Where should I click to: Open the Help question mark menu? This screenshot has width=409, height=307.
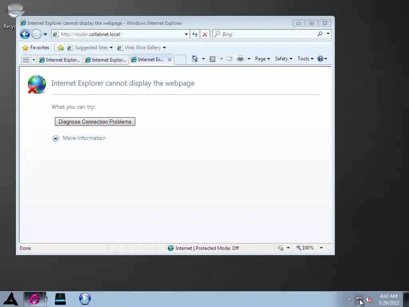click(322, 59)
